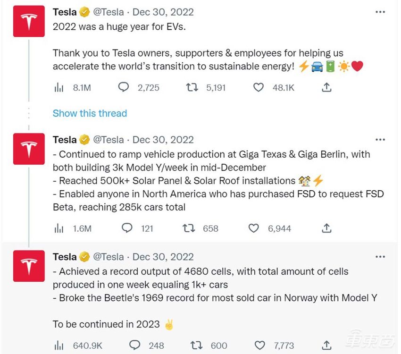Image resolution: width=401 pixels, height=354 pixels.
Task: Click Tesla's profile avatar on the first tweet
Action: [29, 21]
